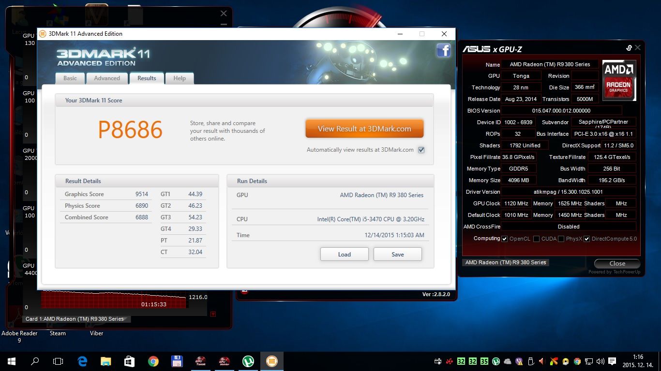Click the OneDrive cloud tray icon
This screenshot has height=371, width=661.
(508, 361)
